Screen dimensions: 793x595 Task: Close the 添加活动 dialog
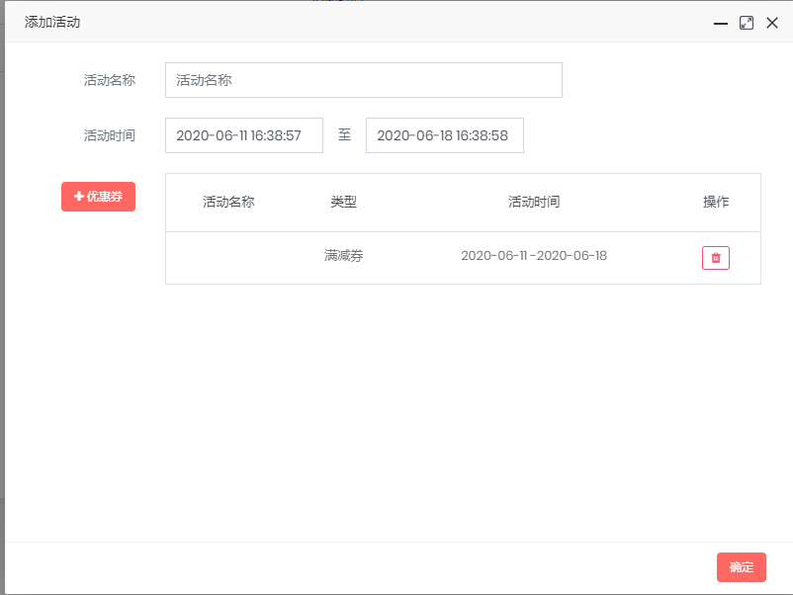[x=772, y=23]
